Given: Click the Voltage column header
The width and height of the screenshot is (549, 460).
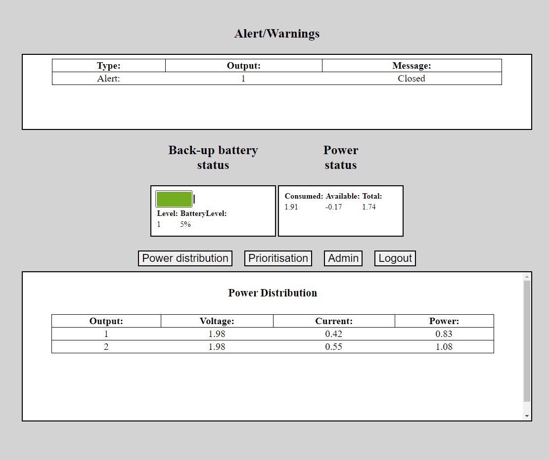Looking at the screenshot, I should tap(217, 321).
